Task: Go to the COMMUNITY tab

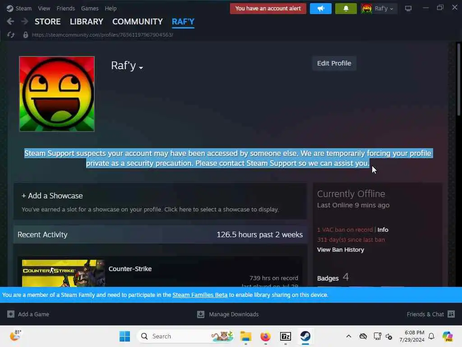Action: pyautogui.click(x=137, y=22)
